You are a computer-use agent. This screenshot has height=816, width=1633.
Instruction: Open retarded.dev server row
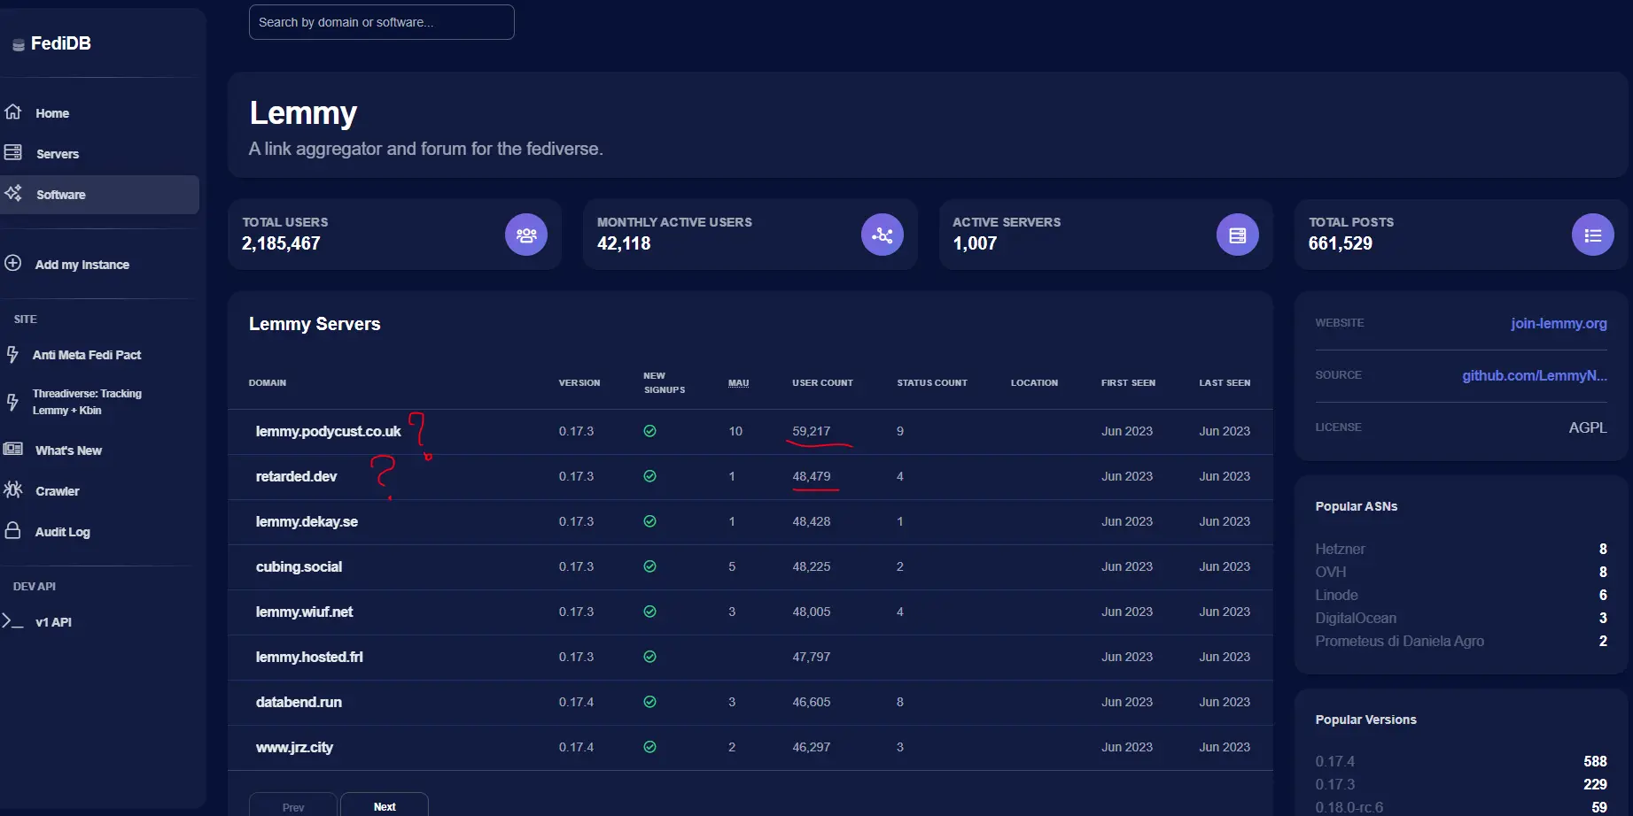click(x=750, y=477)
